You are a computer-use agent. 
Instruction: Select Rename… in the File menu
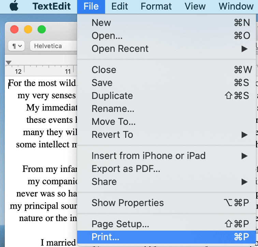(x=166, y=109)
